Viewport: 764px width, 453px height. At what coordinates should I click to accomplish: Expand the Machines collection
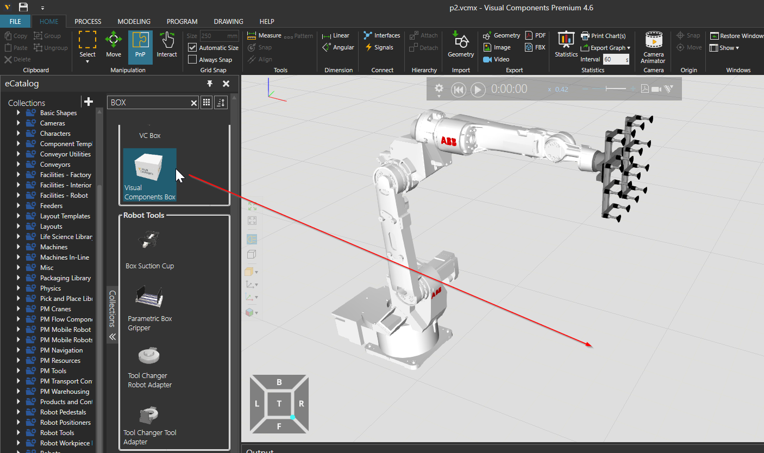pyautogui.click(x=18, y=247)
